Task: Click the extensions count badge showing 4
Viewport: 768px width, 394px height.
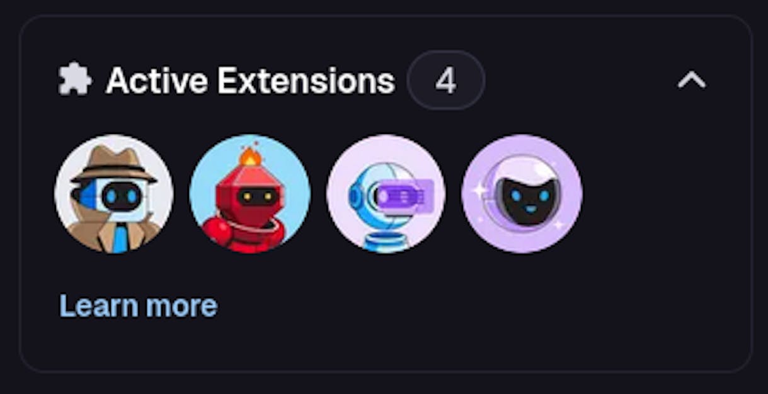Action: [446, 80]
